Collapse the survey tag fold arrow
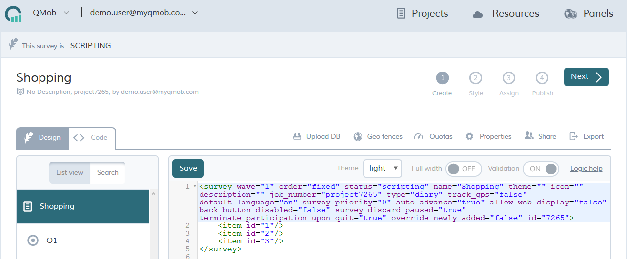Screen dimensions: 627x259 [195, 186]
